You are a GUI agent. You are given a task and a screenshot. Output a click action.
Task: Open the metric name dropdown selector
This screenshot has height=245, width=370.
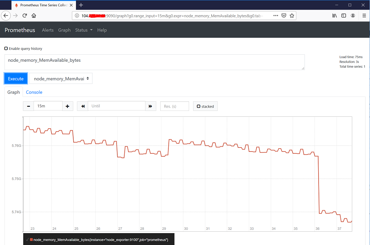(x=61, y=79)
